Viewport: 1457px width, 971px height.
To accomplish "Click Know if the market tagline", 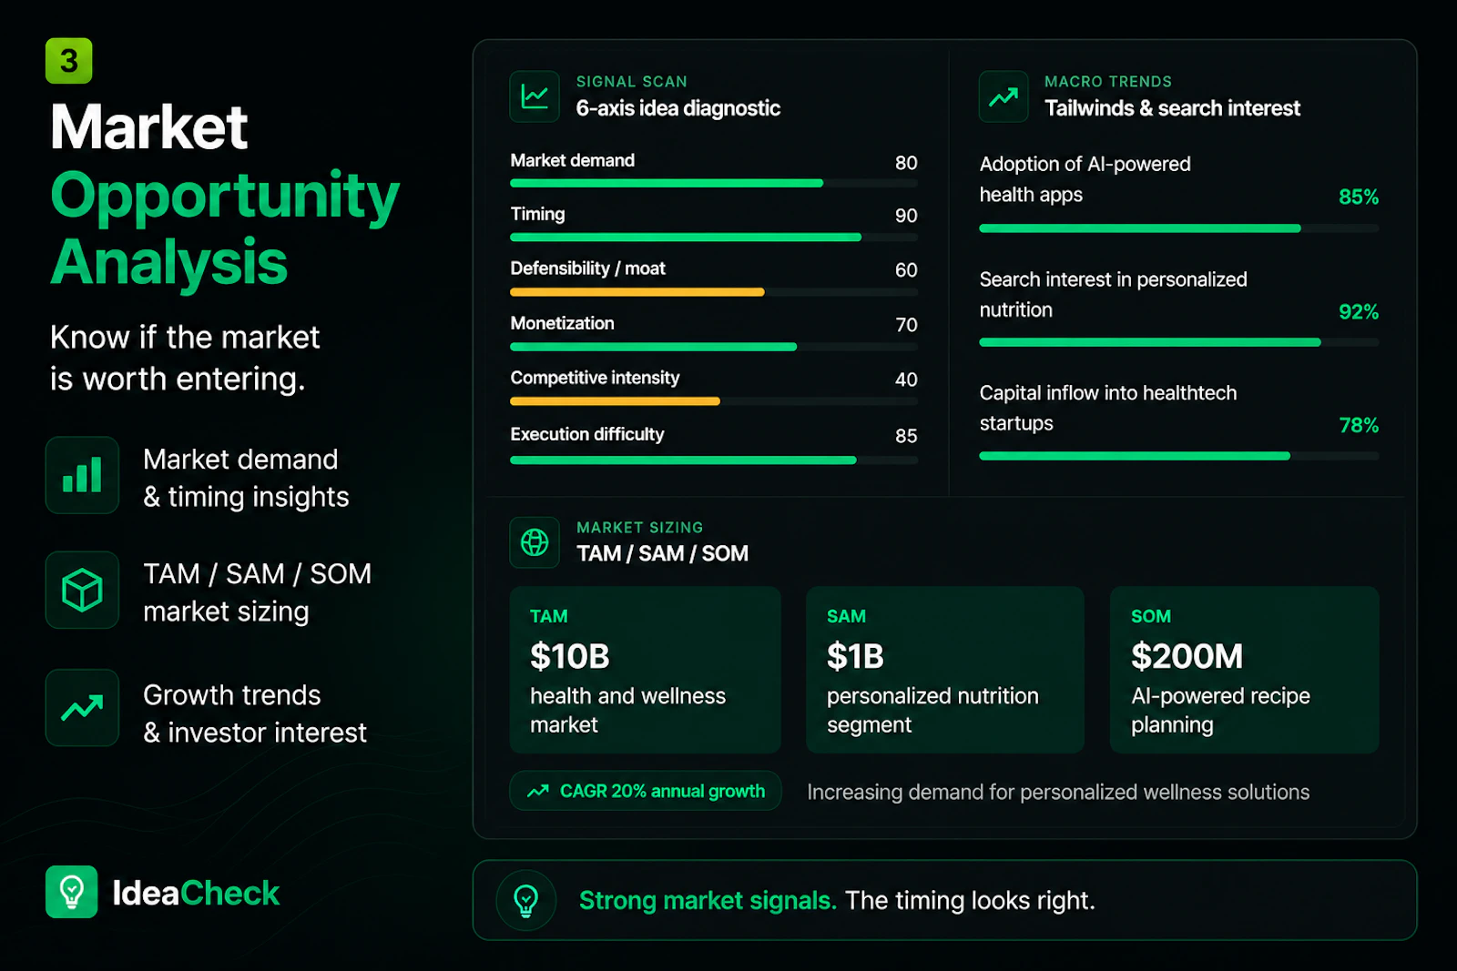I will point(185,358).
